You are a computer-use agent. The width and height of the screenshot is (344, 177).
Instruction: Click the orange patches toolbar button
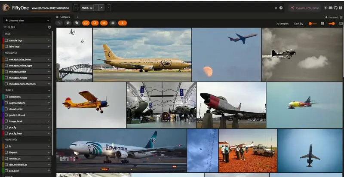(86, 23)
